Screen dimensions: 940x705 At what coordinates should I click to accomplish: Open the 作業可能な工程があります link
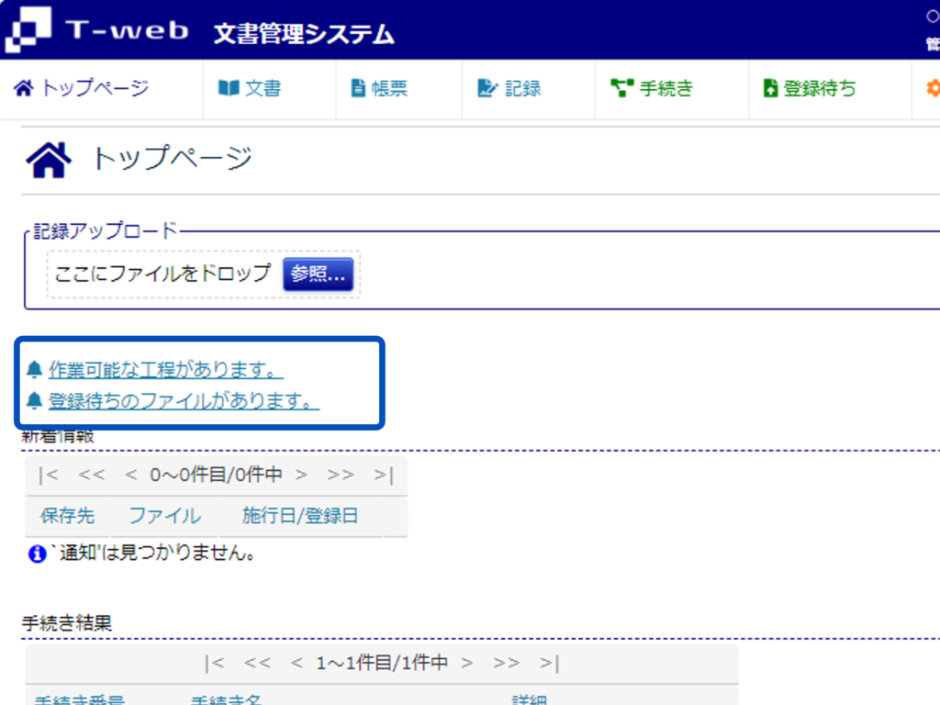[x=165, y=370]
